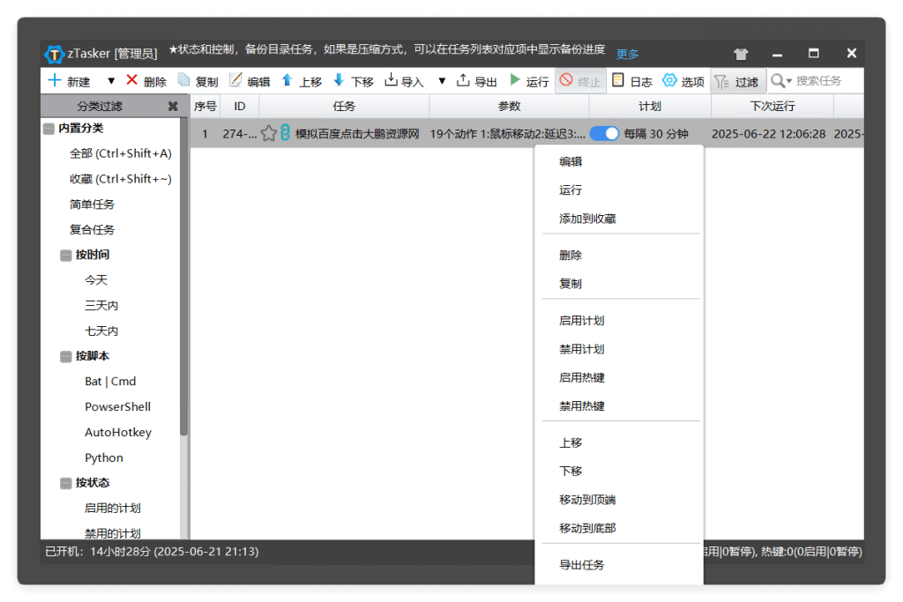The height and width of the screenshot is (602, 903).
Task: Open the 更多 link at the top
Action: [626, 54]
